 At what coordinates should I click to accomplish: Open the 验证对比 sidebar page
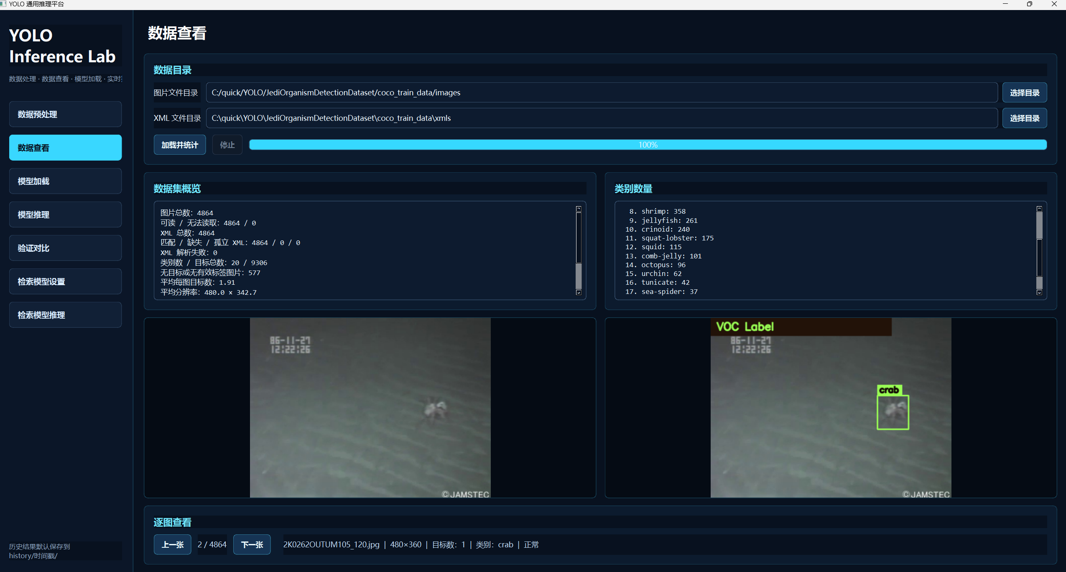pos(65,248)
